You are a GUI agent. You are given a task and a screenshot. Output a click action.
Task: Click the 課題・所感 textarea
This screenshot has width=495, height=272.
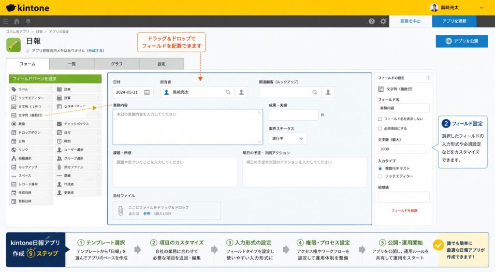tap(175, 172)
